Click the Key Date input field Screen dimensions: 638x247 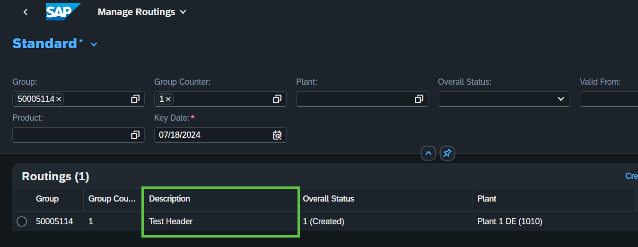[x=213, y=135]
